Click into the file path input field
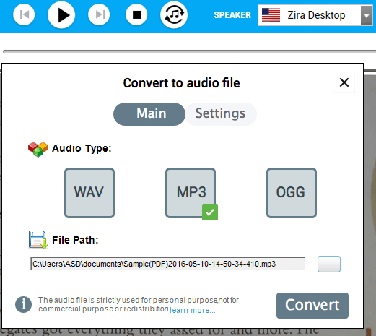The image size is (376, 336). coord(168,264)
